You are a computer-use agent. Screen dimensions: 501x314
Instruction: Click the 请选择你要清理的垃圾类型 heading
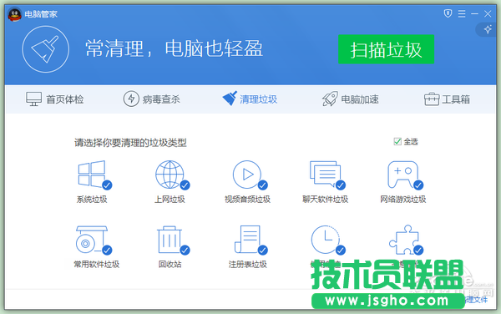click(130, 143)
